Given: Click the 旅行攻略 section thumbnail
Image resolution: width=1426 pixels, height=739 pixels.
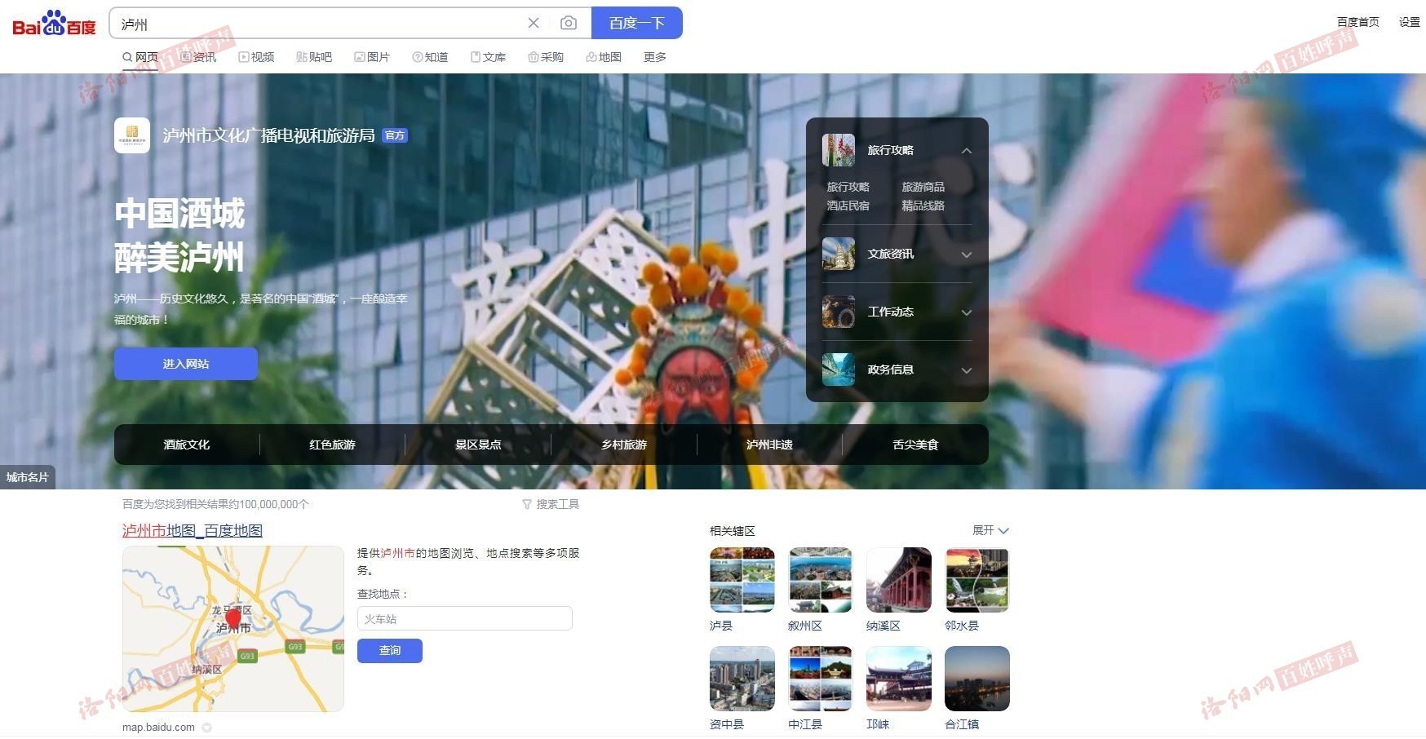Looking at the screenshot, I should click(x=839, y=150).
